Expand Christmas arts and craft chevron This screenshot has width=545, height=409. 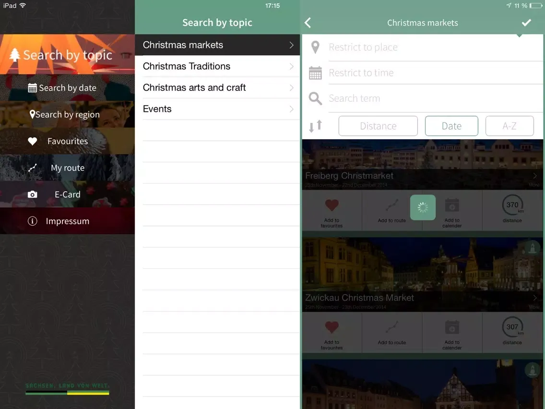click(291, 88)
